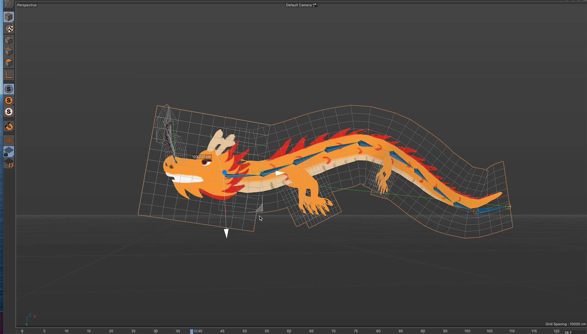Click the Default Camera label

[x=298, y=5]
